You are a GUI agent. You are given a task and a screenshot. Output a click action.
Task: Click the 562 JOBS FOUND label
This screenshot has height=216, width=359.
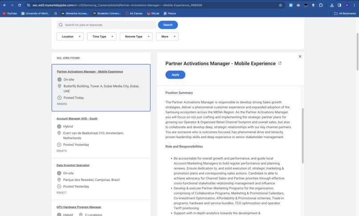click(68, 58)
